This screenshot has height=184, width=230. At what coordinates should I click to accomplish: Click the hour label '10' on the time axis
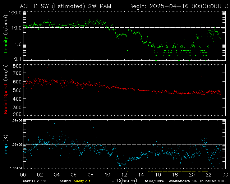point(107,175)
